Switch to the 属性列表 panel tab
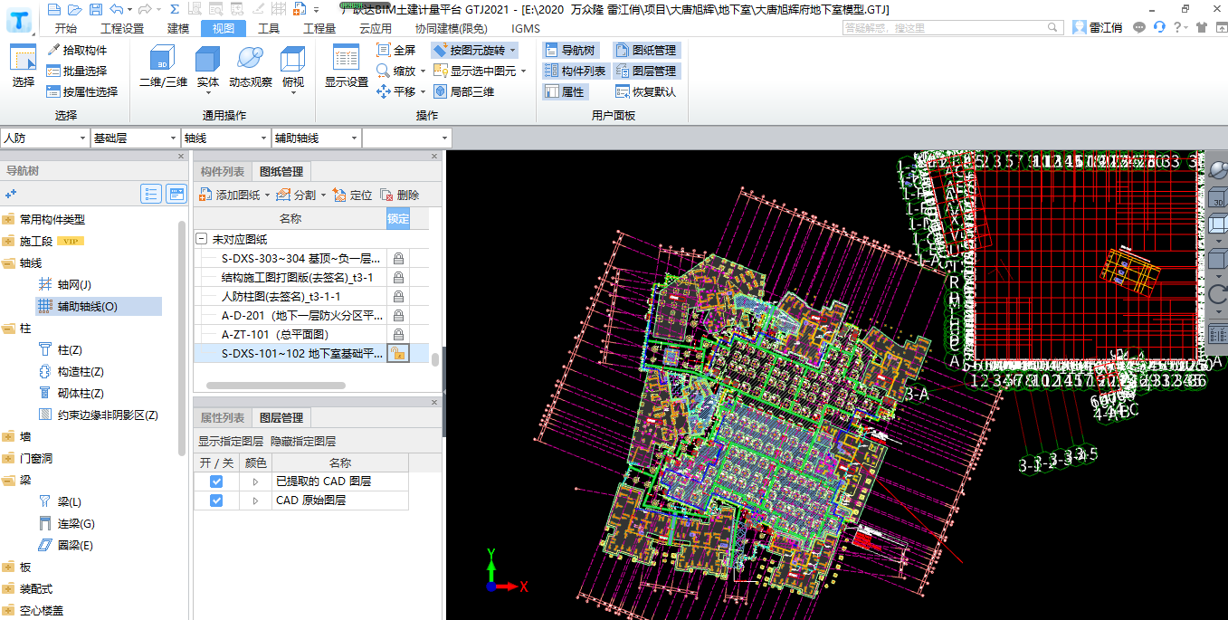Image resolution: width=1228 pixels, height=620 pixels. tap(223, 417)
